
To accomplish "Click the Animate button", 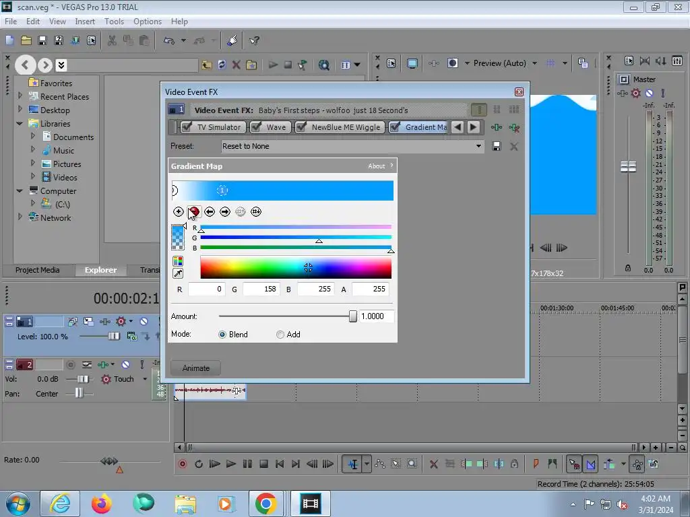I will [x=196, y=368].
